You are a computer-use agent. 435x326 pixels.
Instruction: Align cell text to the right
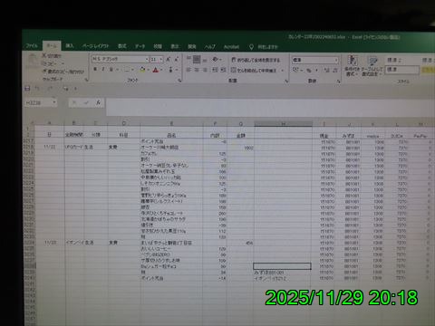(x=205, y=70)
